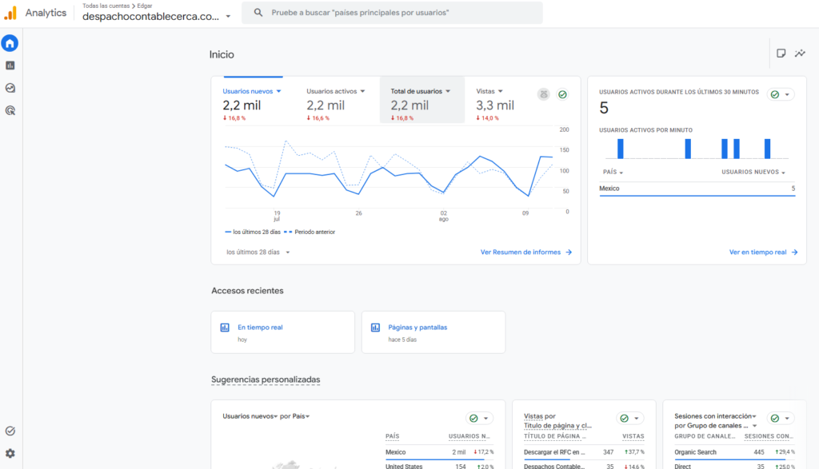This screenshot has height=469, width=819.
Task: Open options caret on the Vistas por card
Action: [x=636, y=419]
